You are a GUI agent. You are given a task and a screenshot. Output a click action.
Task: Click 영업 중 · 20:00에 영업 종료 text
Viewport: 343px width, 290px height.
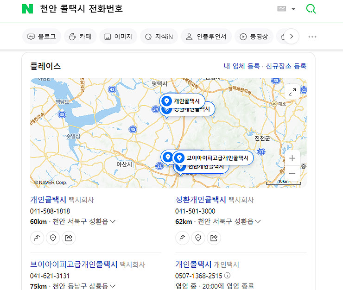point(215,286)
